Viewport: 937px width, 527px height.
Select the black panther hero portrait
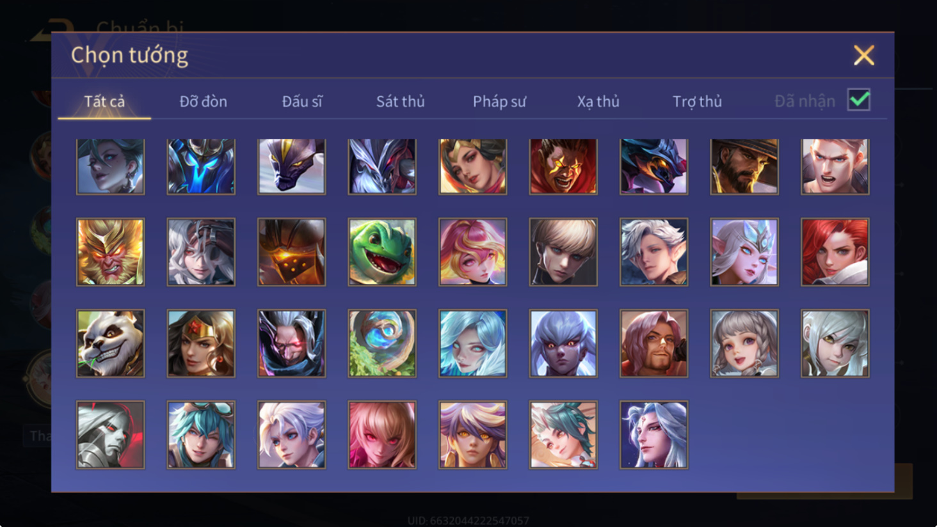click(x=292, y=166)
